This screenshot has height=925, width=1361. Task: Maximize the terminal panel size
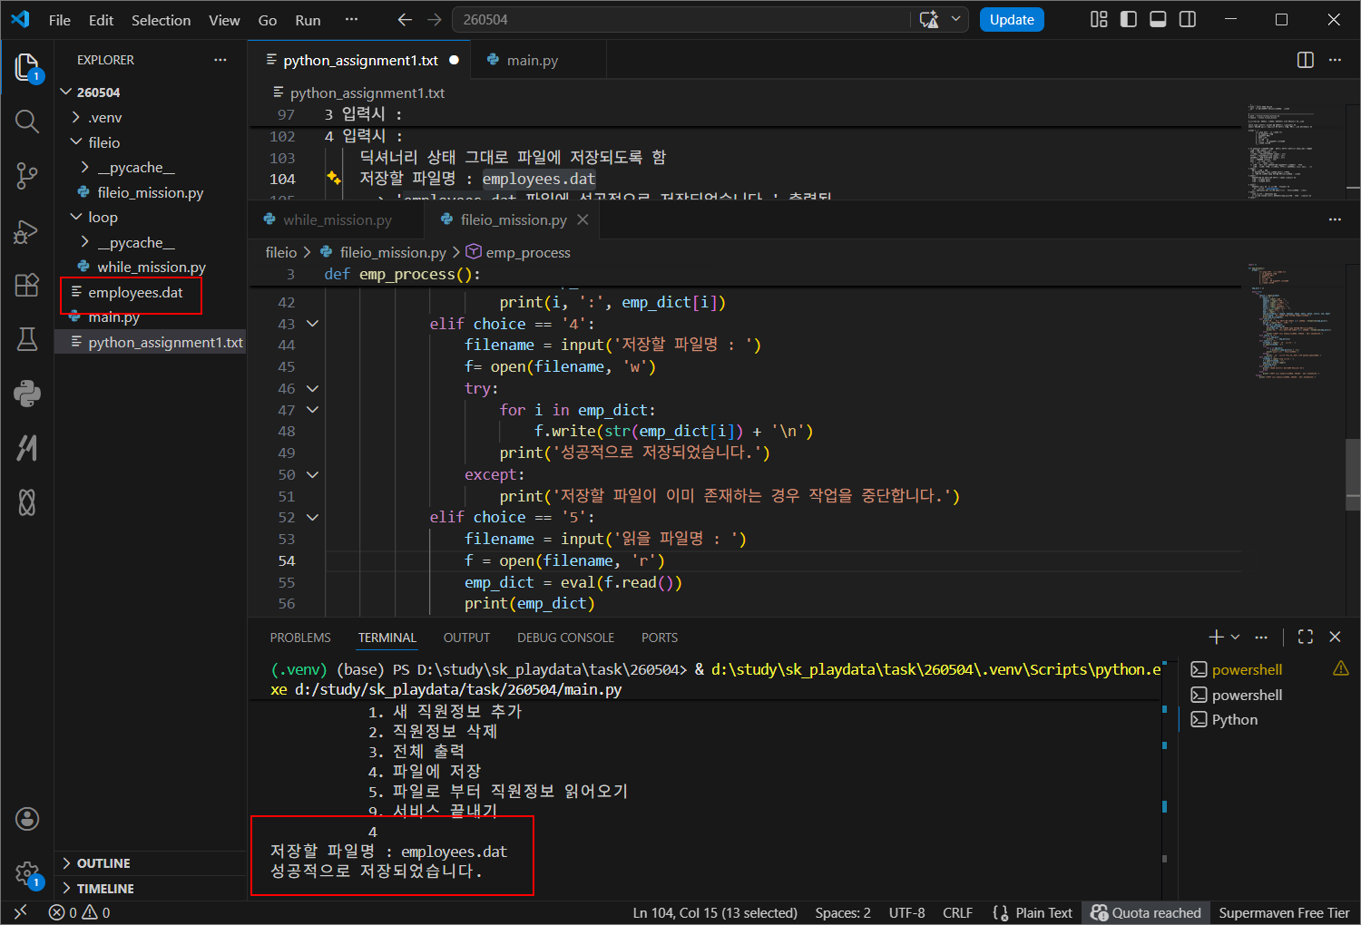[x=1306, y=637]
